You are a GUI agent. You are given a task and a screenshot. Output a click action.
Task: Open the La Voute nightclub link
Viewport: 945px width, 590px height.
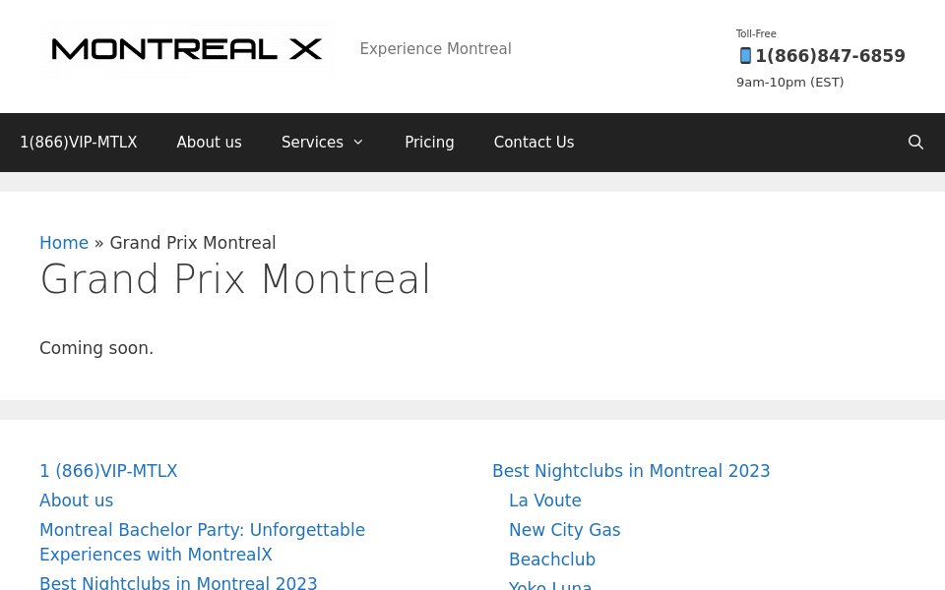(x=544, y=501)
